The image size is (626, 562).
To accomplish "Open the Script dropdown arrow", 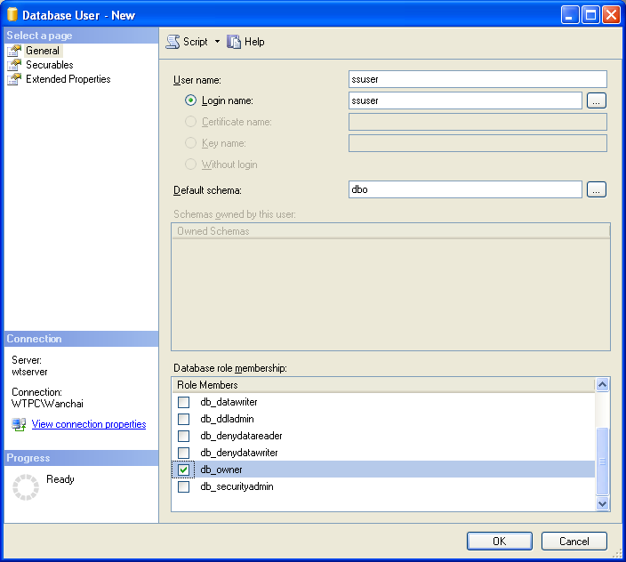I will (x=217, y=41).
